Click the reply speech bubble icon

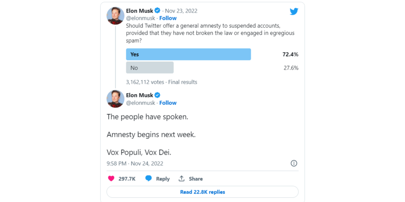point(148,178)
